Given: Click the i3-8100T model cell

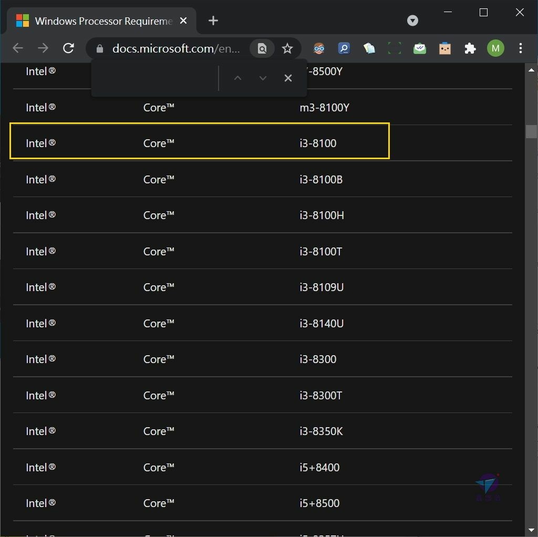Looking at the screenshot, I should (320, 252).
